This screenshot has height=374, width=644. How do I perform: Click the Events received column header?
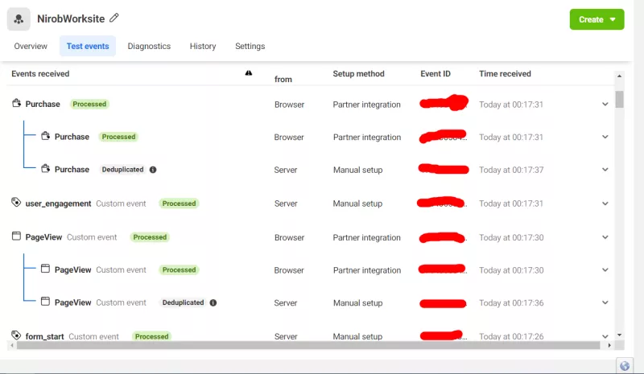point(40,74)
